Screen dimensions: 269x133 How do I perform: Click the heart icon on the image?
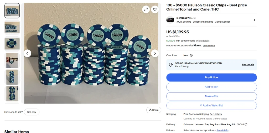click(x=155, y=9)
